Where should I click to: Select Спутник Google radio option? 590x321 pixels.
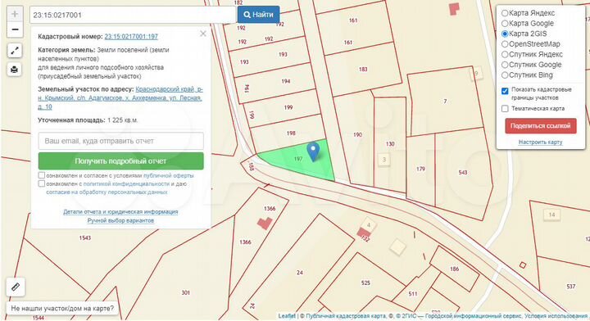[x=505, y=65]
